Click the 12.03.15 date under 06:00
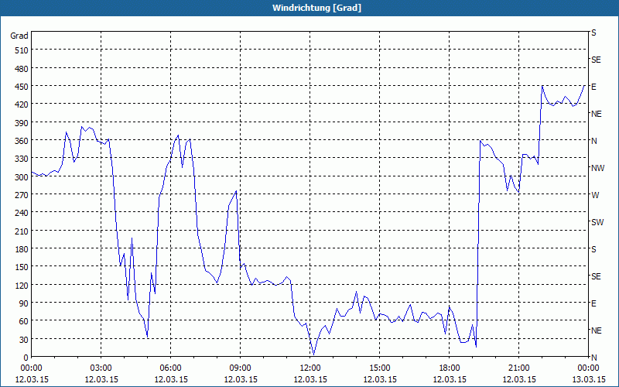This screenshot has width=619, height=387. tap(171, 379)
